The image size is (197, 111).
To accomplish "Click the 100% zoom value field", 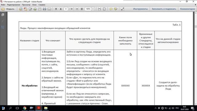I will coord(88,9).
